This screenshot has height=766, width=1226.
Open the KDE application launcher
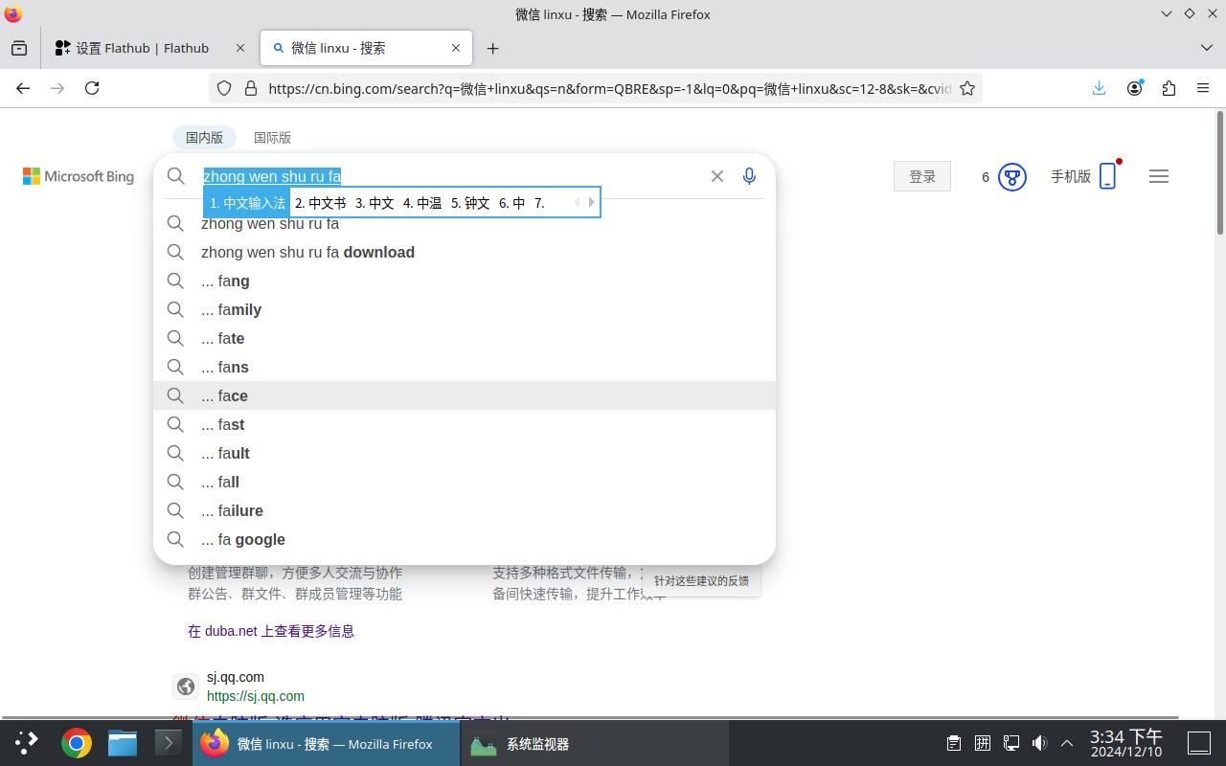click(x=27, y=743)
